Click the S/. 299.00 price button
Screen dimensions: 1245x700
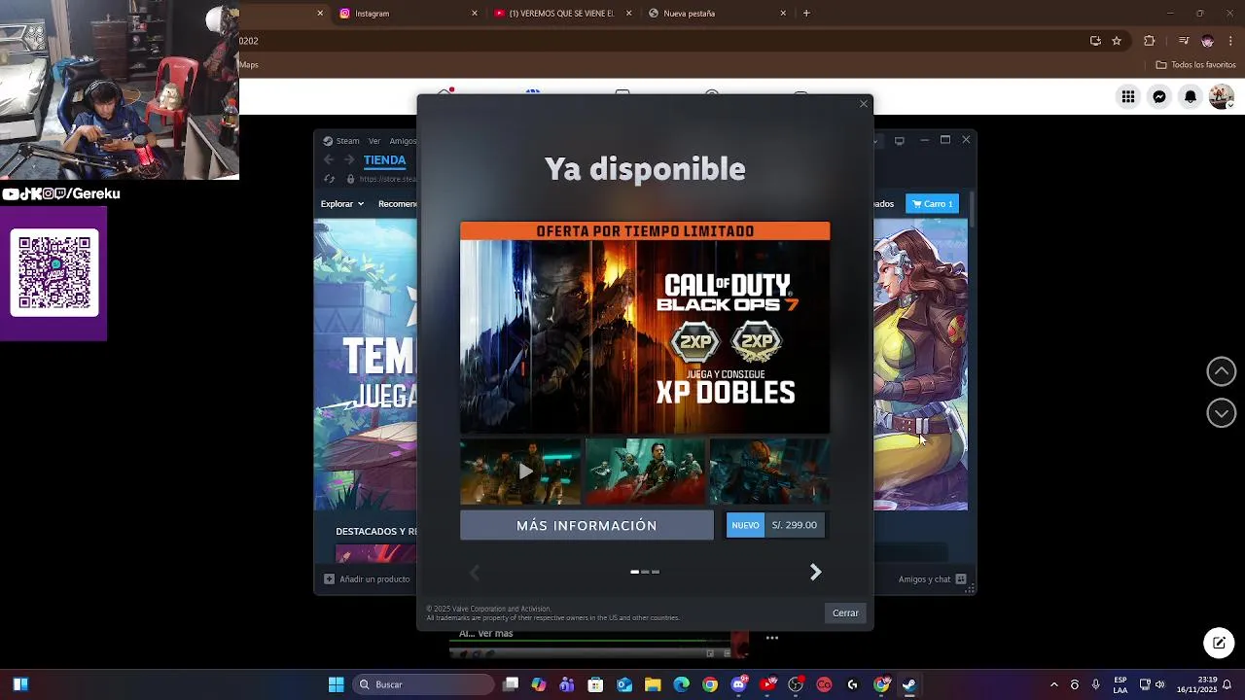[x=795, y=525]
